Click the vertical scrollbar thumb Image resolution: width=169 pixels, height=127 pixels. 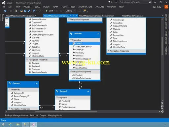(x=162, y=46)
